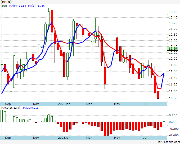The image size is (180, 144).
Task: Click the Sep label on MACD time axis
Action: point(8,138)
